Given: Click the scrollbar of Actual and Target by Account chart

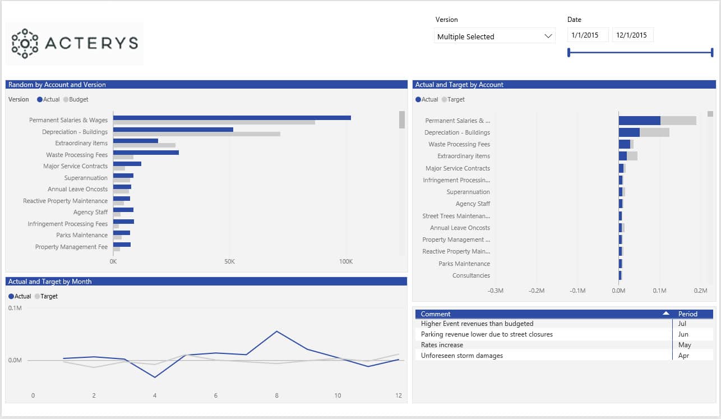Looking at the screenshot, I should pos(710,114).
